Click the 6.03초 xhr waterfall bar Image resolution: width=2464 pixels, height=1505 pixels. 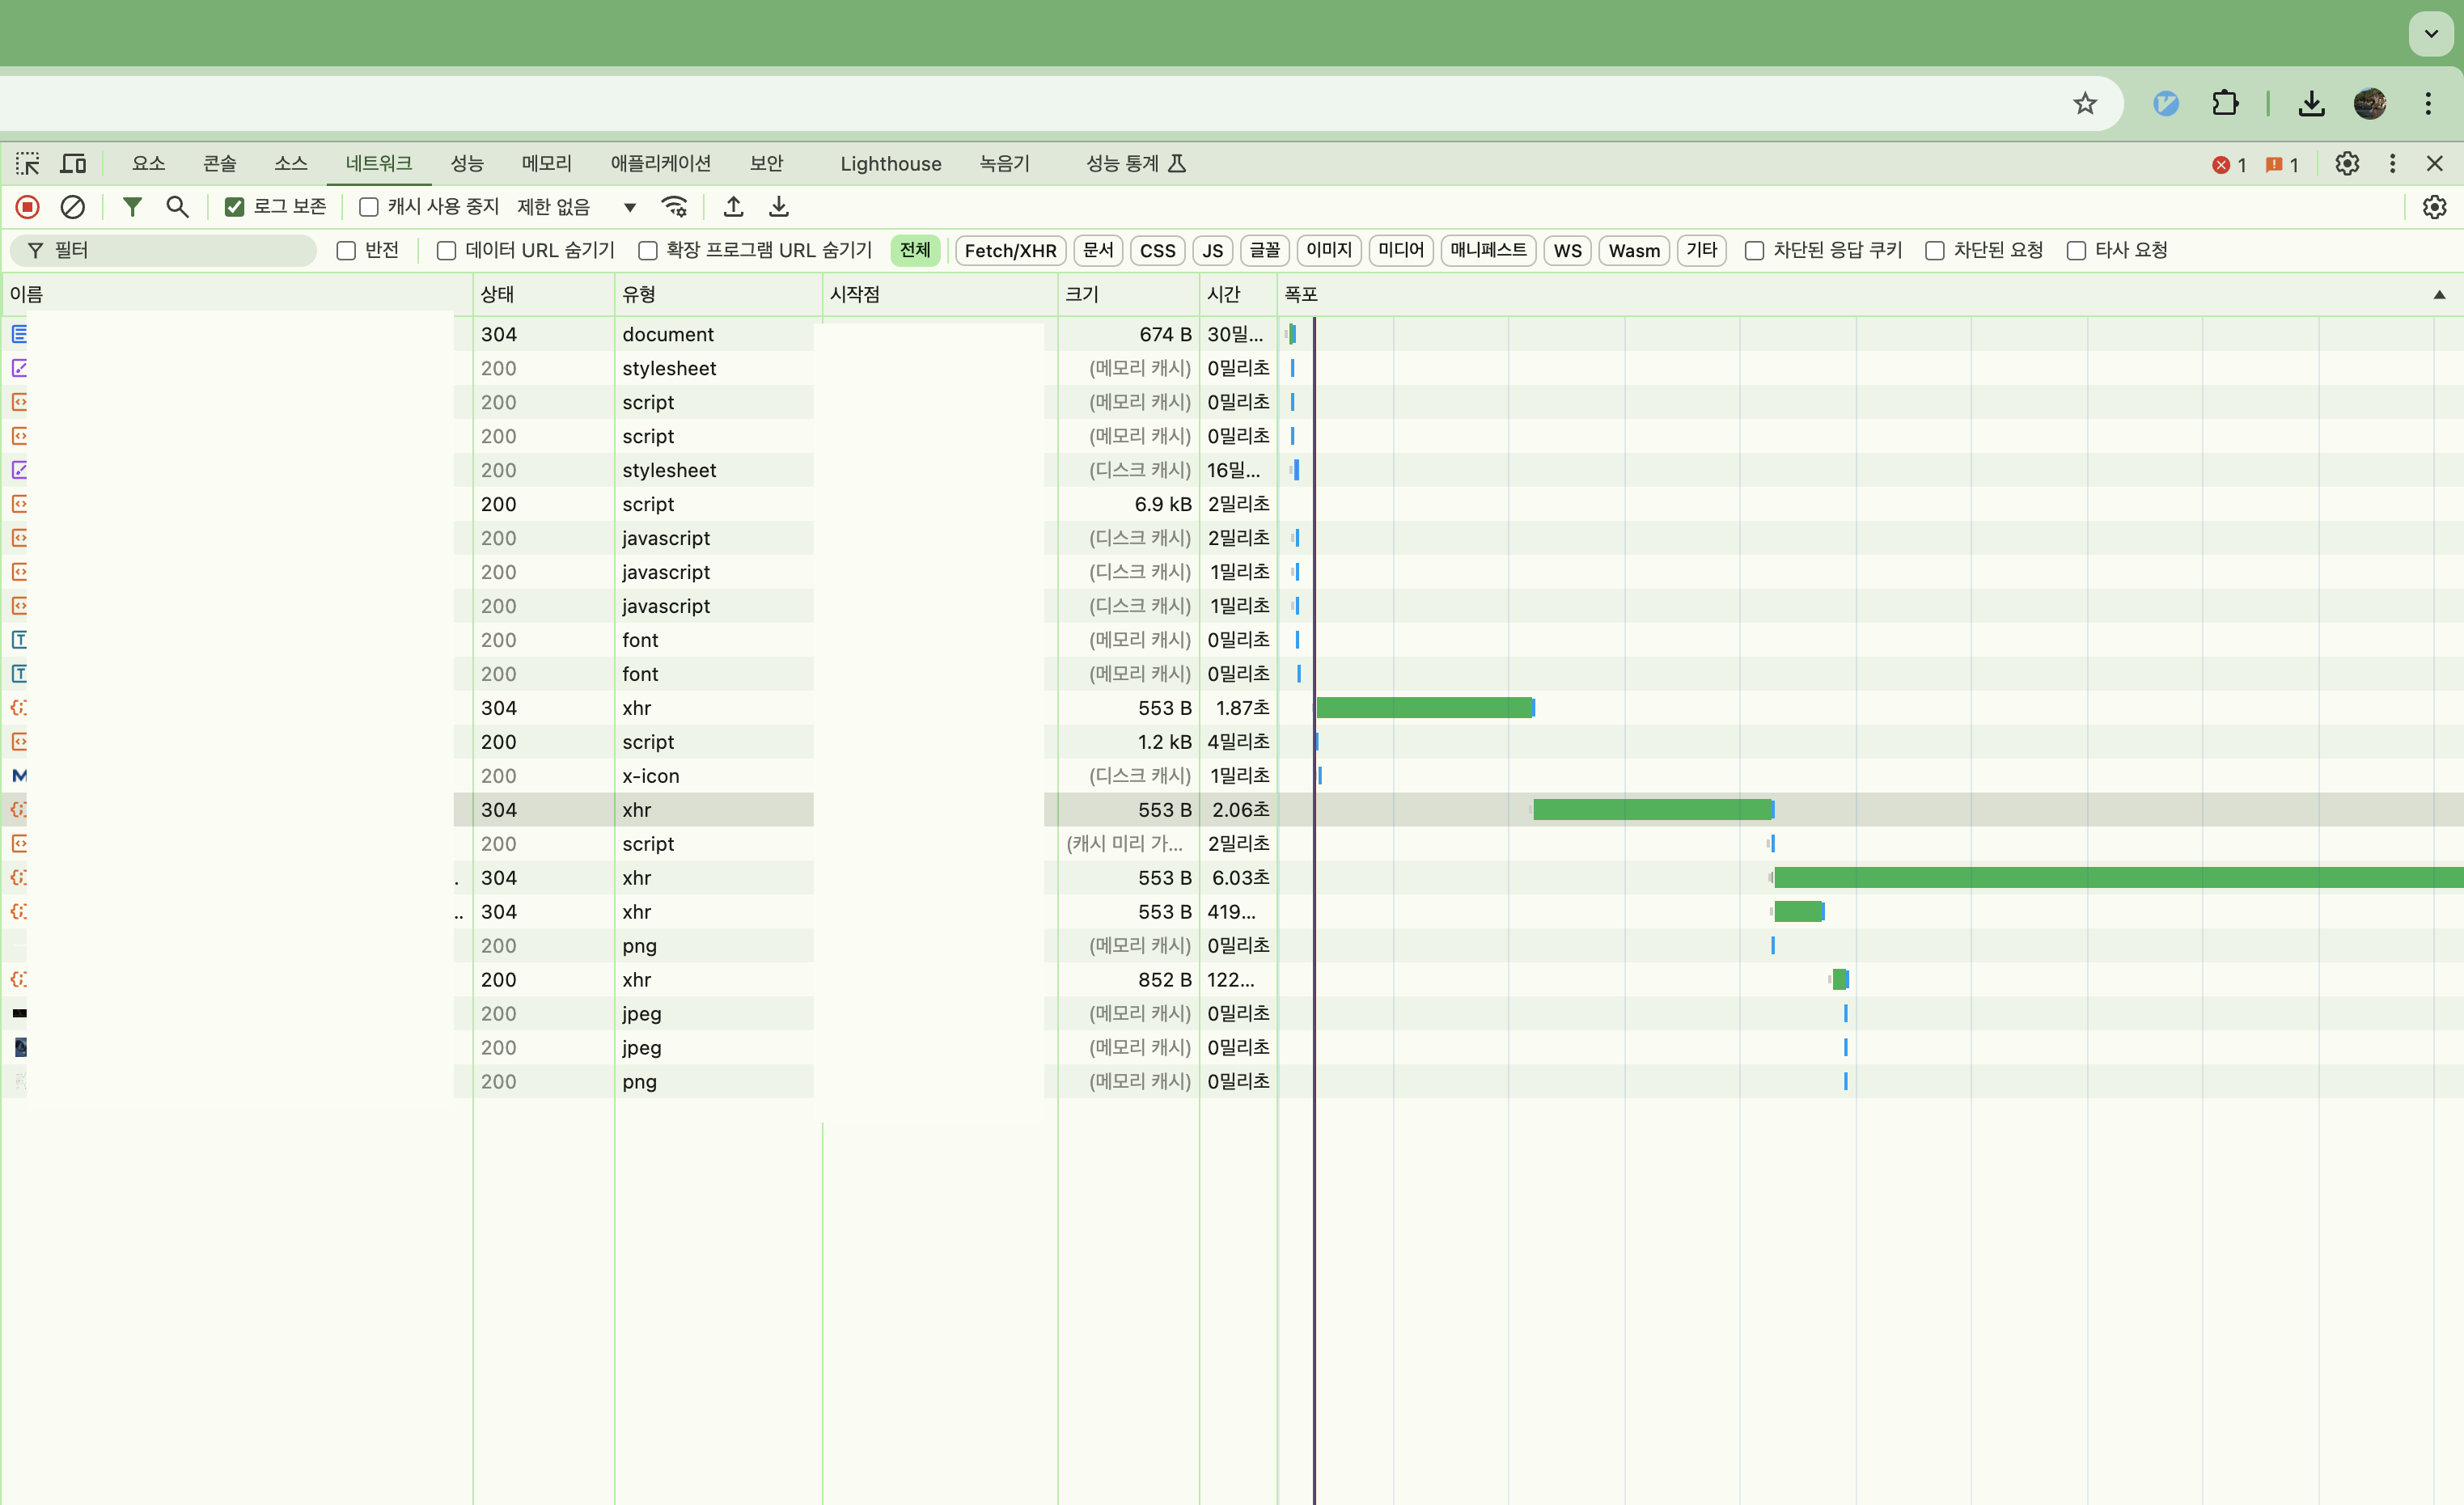click(2100, 878)
